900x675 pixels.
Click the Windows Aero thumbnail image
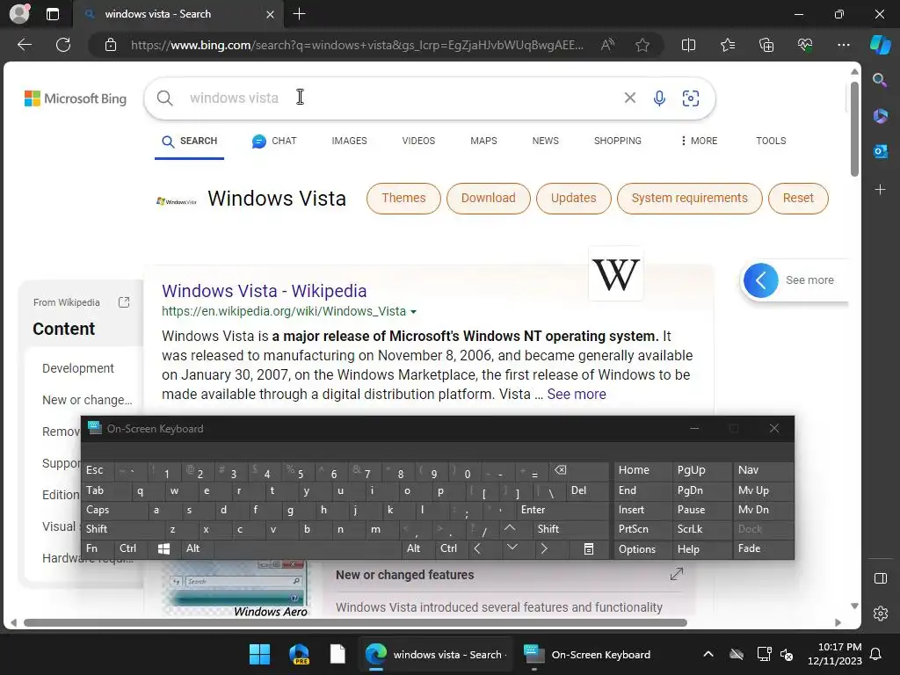236,589
